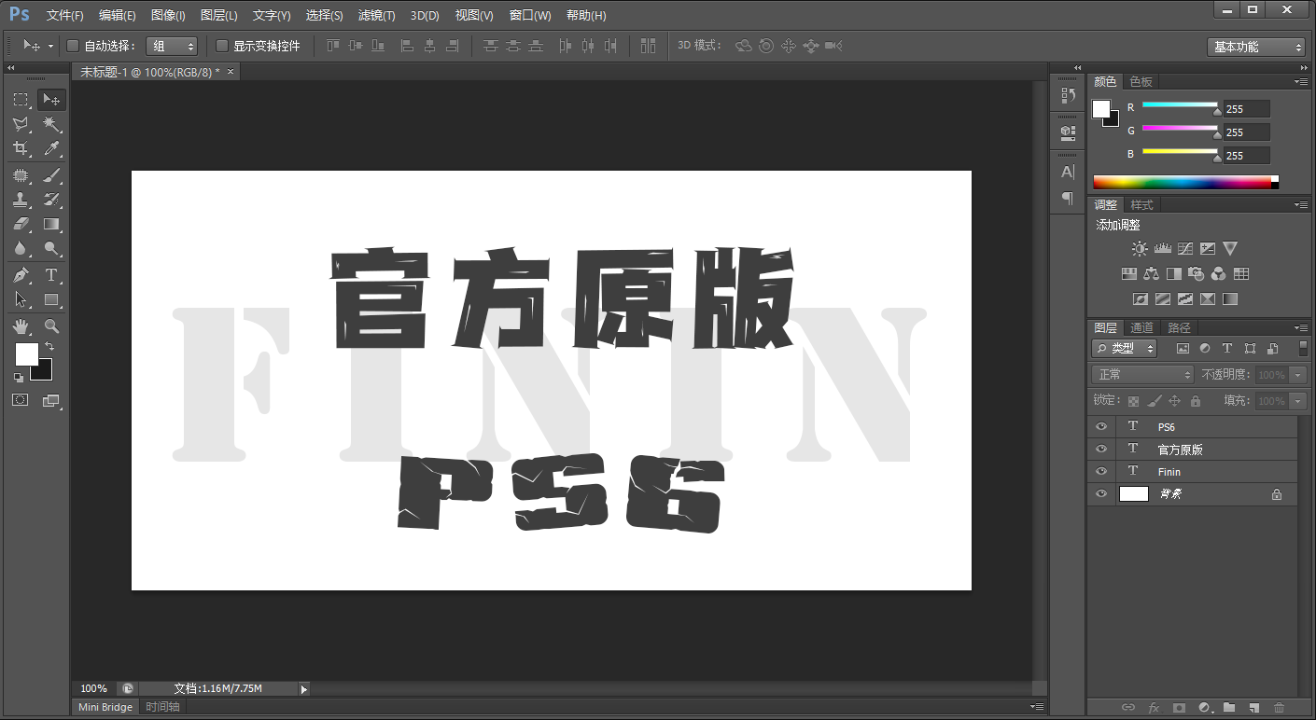The height and width of the screenshot is (720, 1316).
Task: Open the collapsed Paragraph panel icon
Action: pyautogui.click(x=1068, y=198)
